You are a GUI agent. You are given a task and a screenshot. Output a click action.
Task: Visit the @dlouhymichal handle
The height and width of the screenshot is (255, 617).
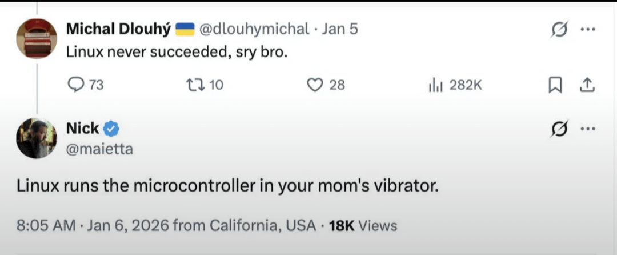coord(254,28)
